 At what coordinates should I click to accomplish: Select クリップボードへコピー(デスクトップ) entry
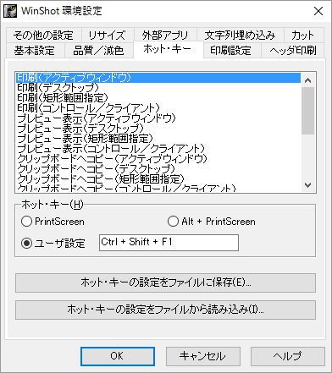click(158, 169)
